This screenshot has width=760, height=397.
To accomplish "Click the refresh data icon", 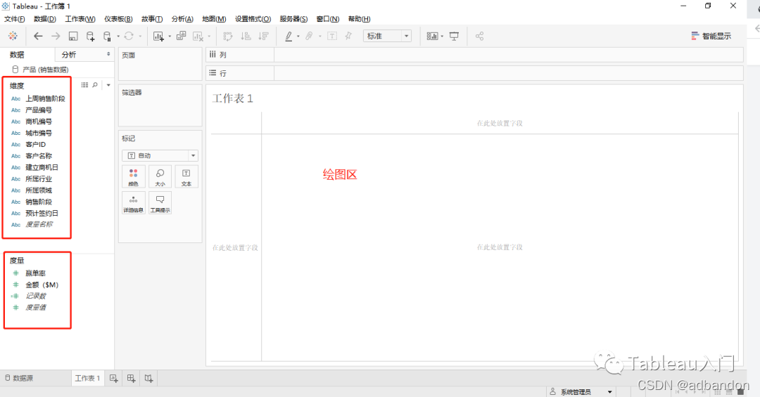I will click(129, 36).
